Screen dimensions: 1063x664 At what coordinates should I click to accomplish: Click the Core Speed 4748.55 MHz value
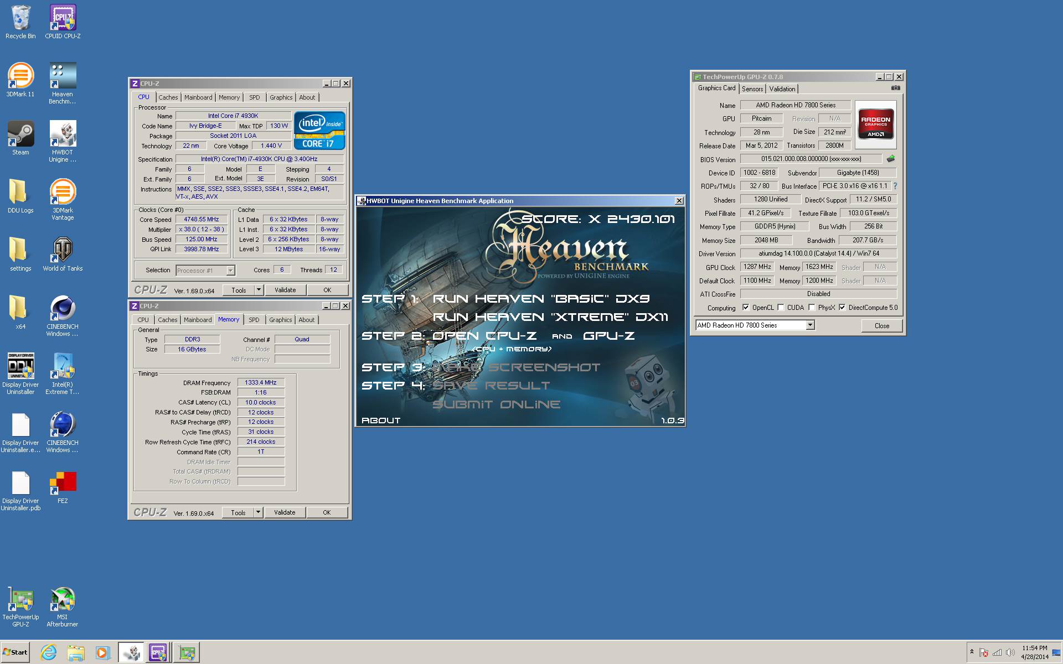pos(202,219)
